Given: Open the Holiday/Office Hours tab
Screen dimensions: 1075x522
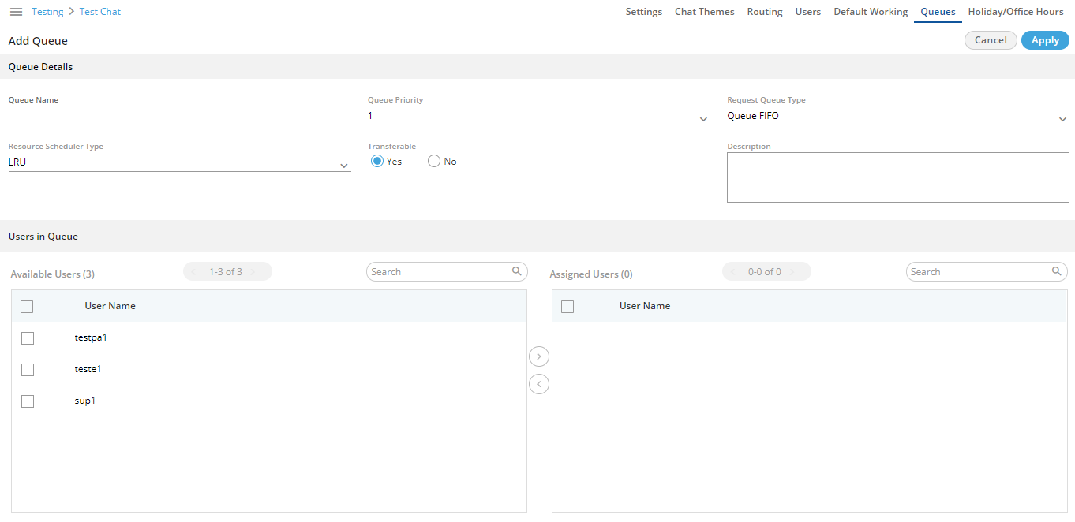Looking at the screenshot, I should [1016, 12].
